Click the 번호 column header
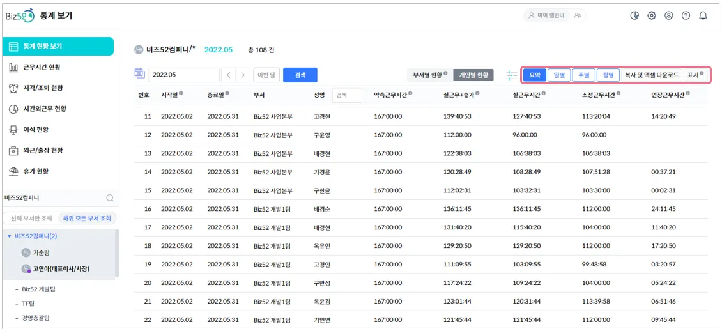 (144, 95)
